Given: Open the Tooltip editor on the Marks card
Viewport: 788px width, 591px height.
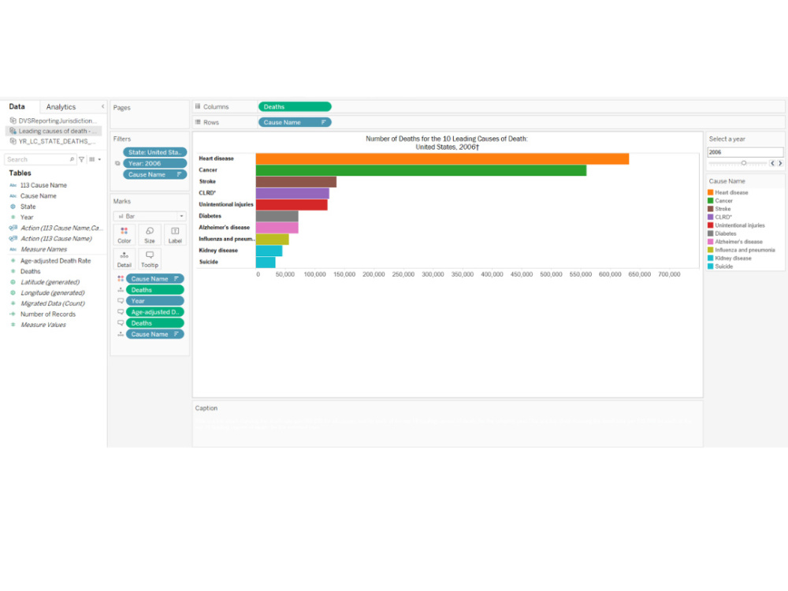Looking at the screenshot, I should 150,259.
